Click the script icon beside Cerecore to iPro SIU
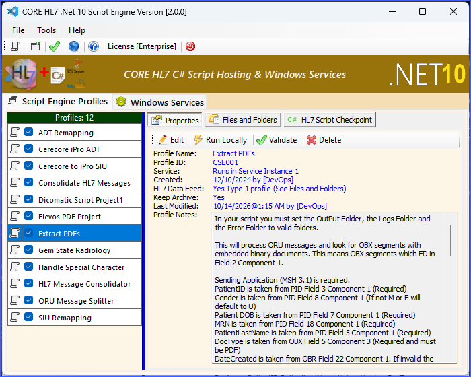The image size is (471, 377). (x=15, y=166)
